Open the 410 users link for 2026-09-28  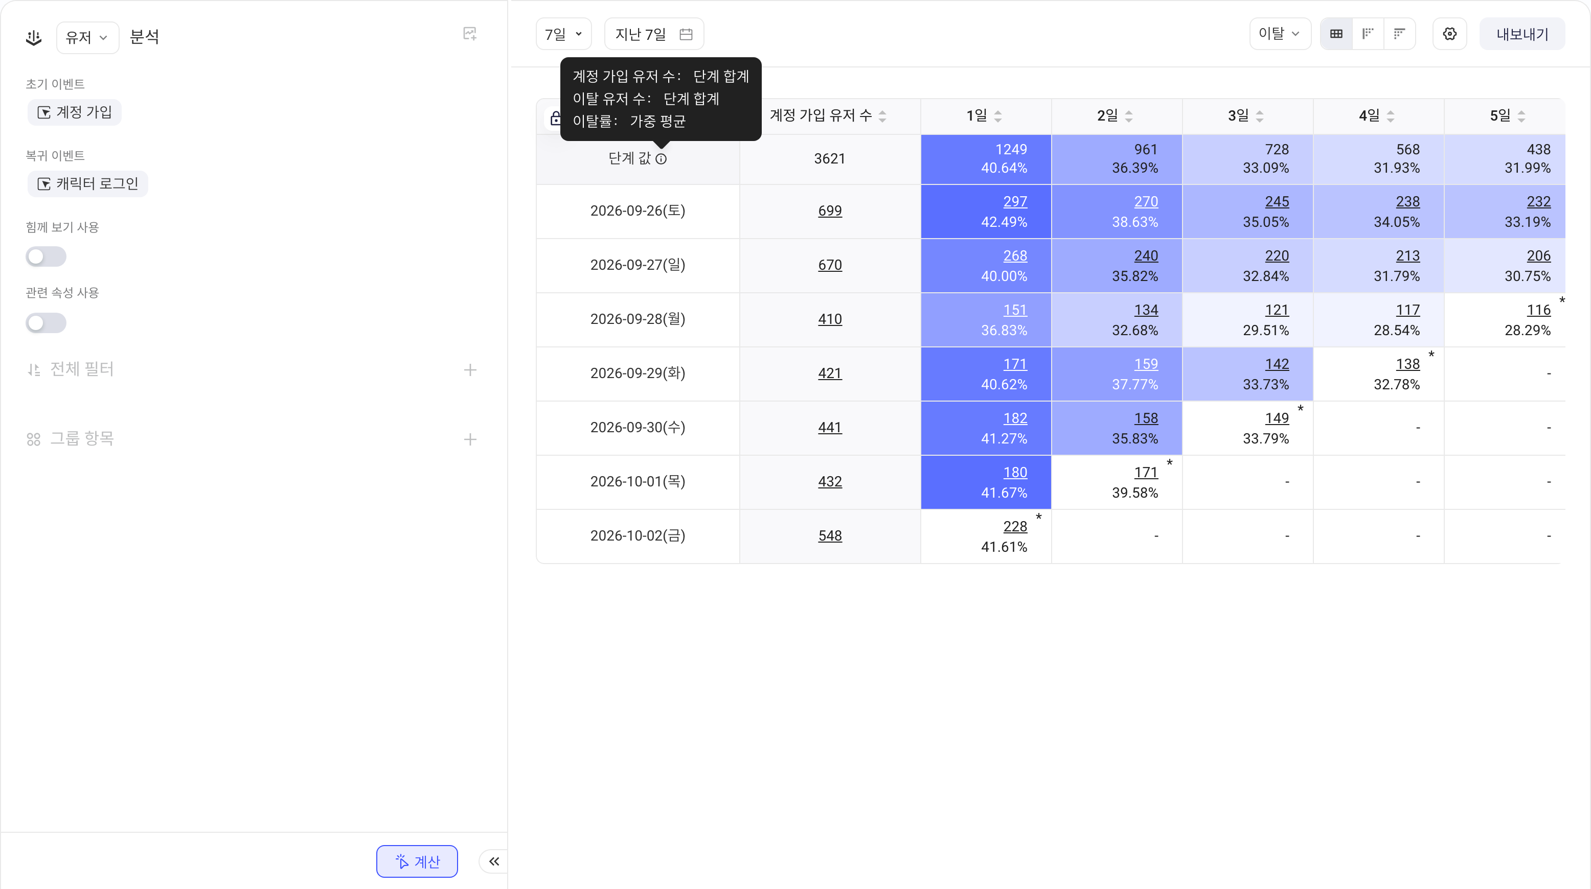click(x=829, y=319)
